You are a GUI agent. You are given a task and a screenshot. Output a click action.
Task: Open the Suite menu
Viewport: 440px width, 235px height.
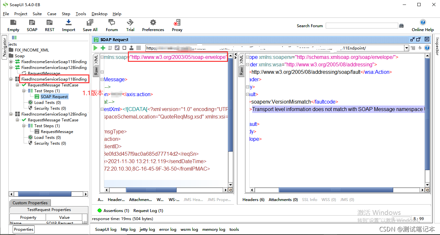[37, 14]
